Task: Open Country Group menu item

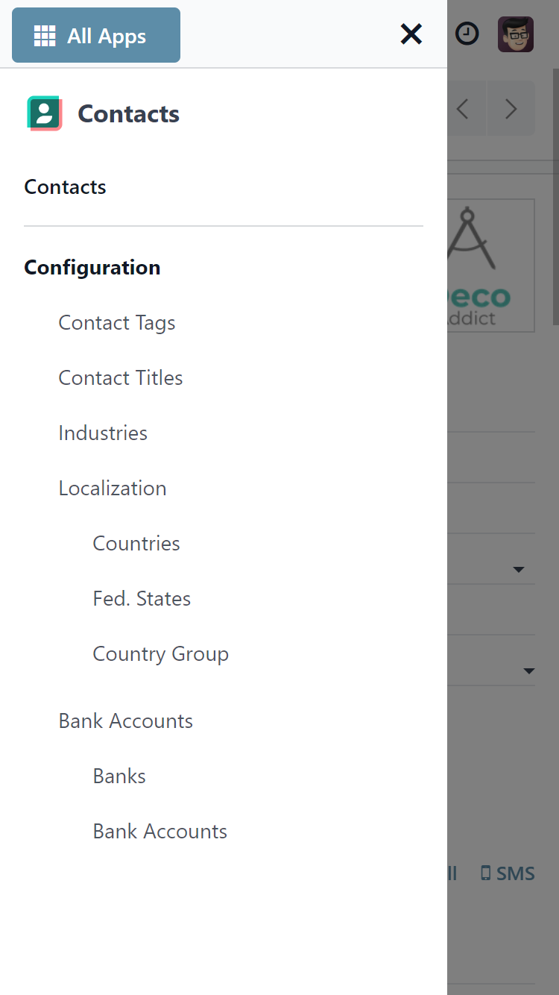Action: (161, 653)
